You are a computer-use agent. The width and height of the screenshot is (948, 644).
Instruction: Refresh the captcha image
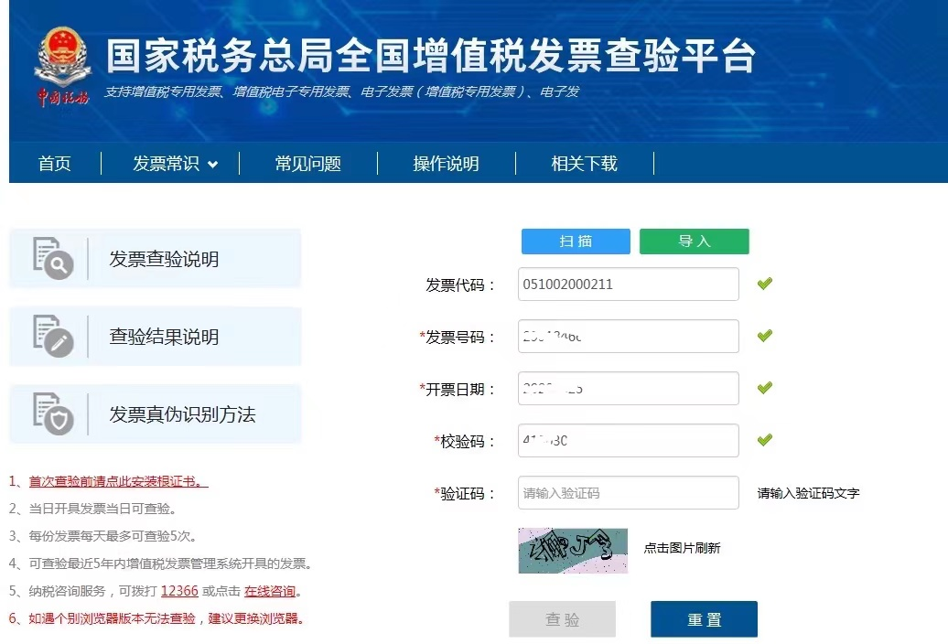(573, 550)
